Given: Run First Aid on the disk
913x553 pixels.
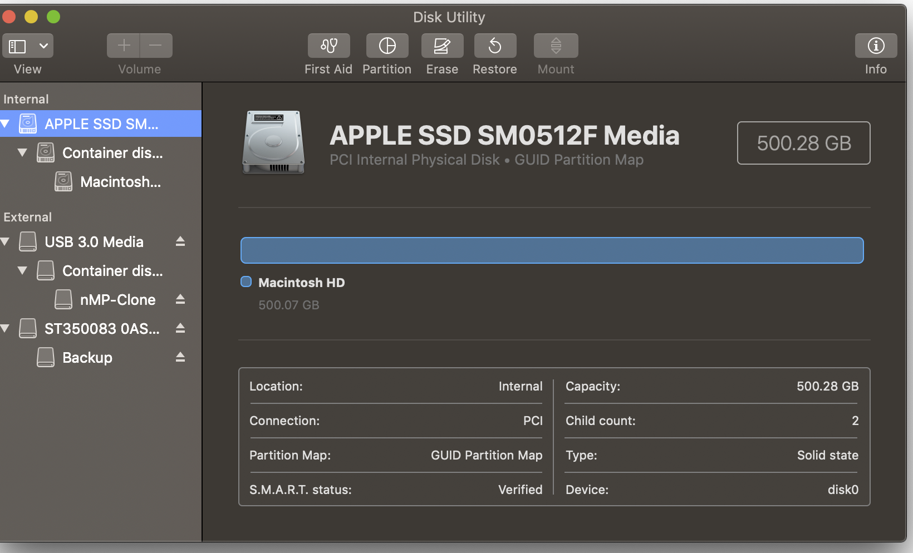Looking at the screenshot, I should 328,46.
